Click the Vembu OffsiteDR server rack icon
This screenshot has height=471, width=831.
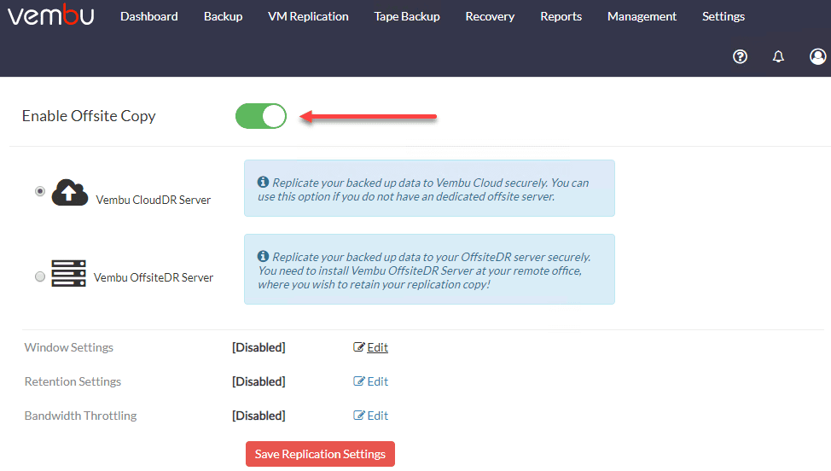(x=68, y=273)
